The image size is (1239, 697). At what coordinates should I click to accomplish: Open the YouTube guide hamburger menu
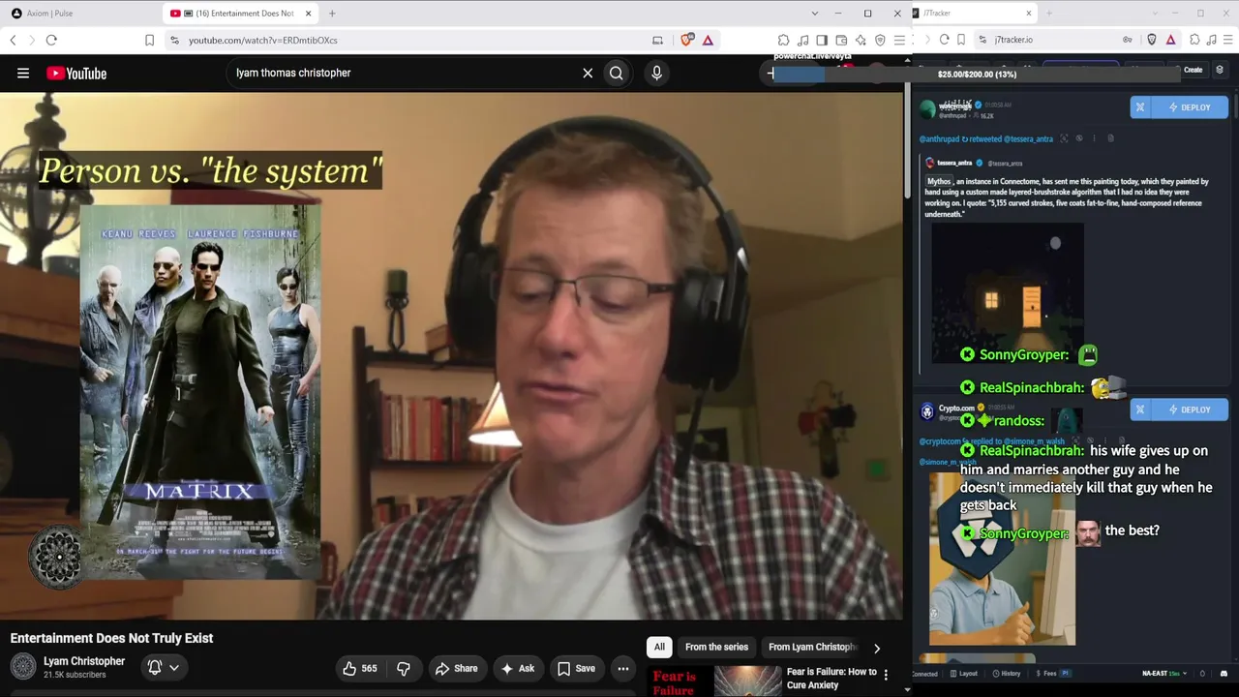23,73
